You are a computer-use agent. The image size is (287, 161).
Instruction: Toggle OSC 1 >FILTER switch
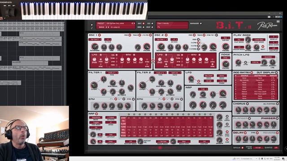[150, 35]
